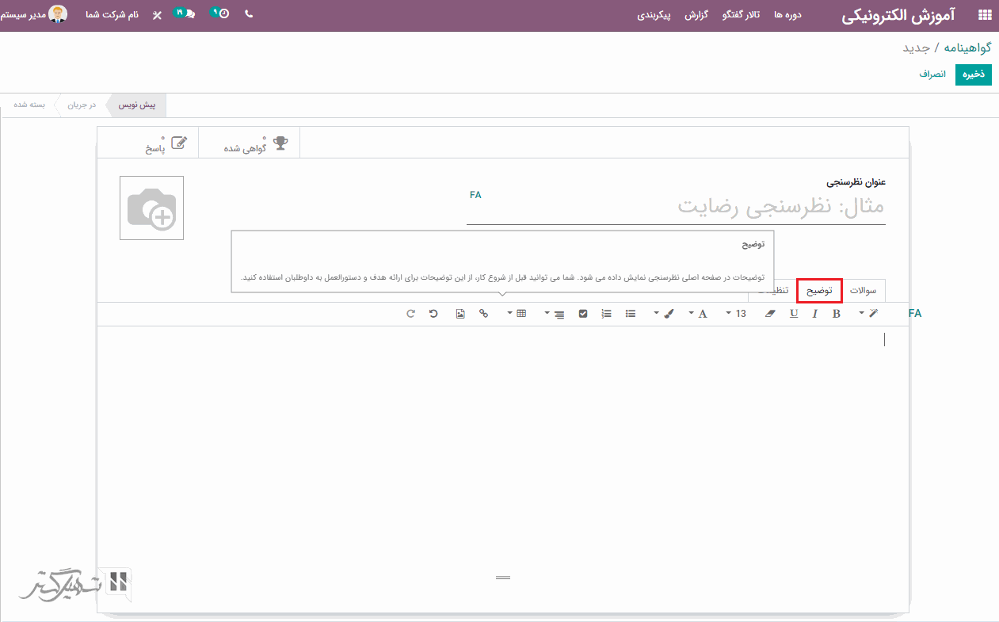Open the paragraph alignment dropdown
This screenshot has width=999, height=622.
555,314
